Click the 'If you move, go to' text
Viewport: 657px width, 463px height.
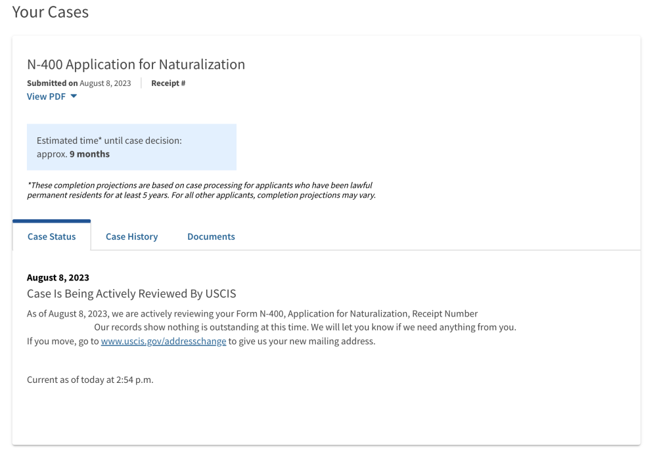click(x=63, y=342)
